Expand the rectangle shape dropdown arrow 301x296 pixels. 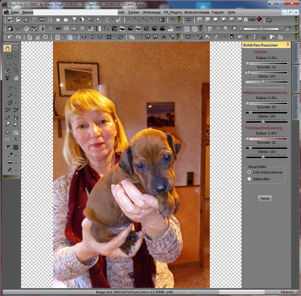tap(193, 37)
